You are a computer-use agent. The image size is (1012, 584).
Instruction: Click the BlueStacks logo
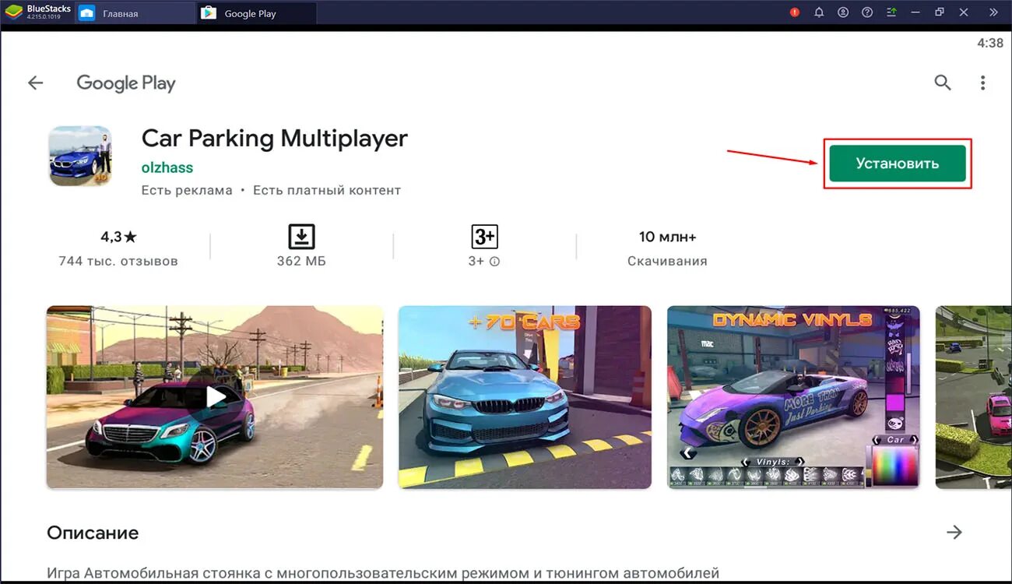pos(13,12)
